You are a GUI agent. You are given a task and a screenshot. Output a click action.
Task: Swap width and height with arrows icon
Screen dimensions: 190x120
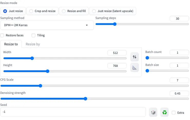[x=135, y=57]
